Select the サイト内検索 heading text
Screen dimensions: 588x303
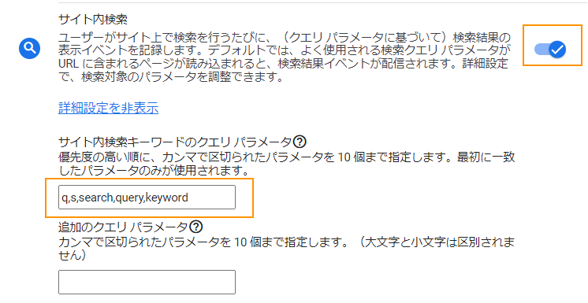coord(93,19)
